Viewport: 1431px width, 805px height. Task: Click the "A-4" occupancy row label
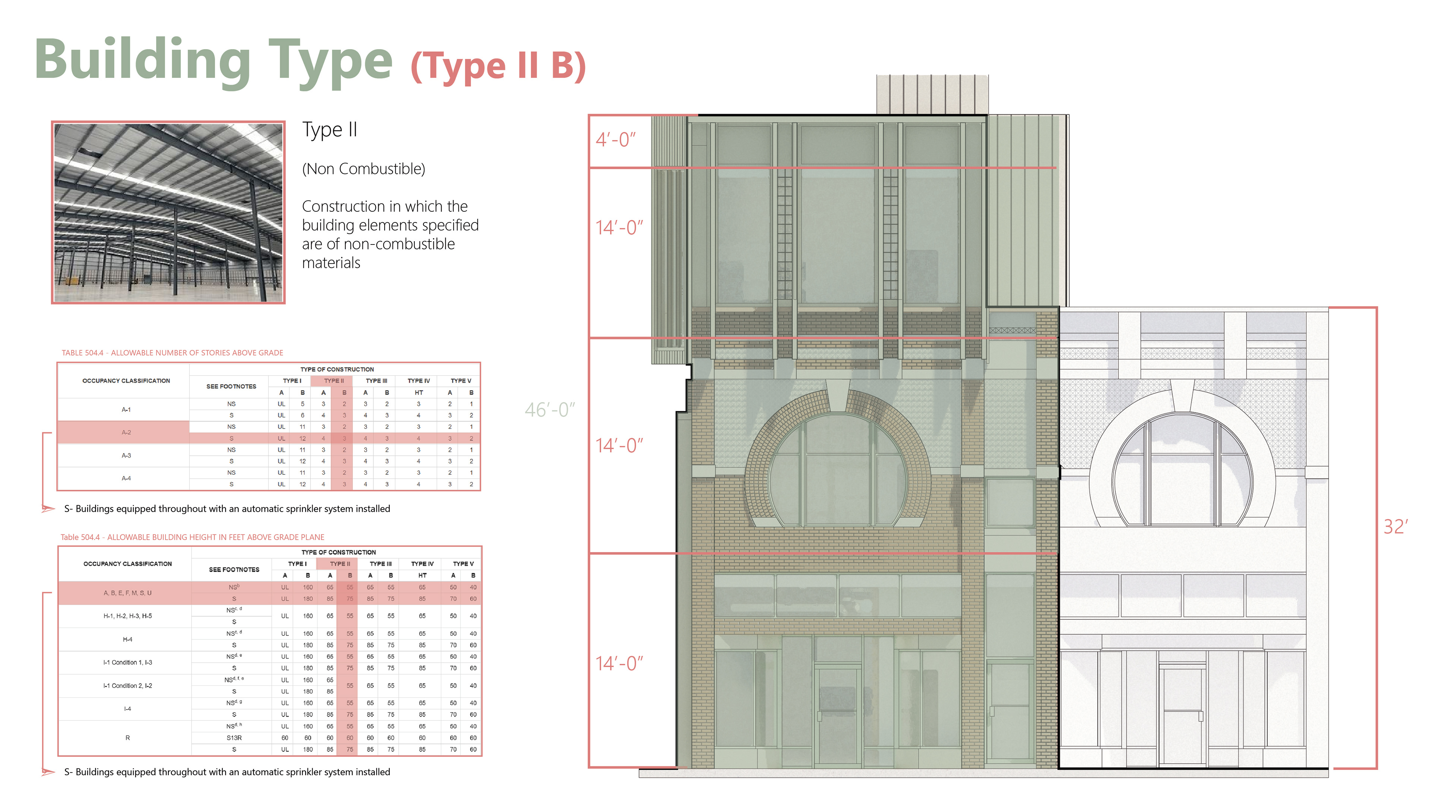click(126, 478)
